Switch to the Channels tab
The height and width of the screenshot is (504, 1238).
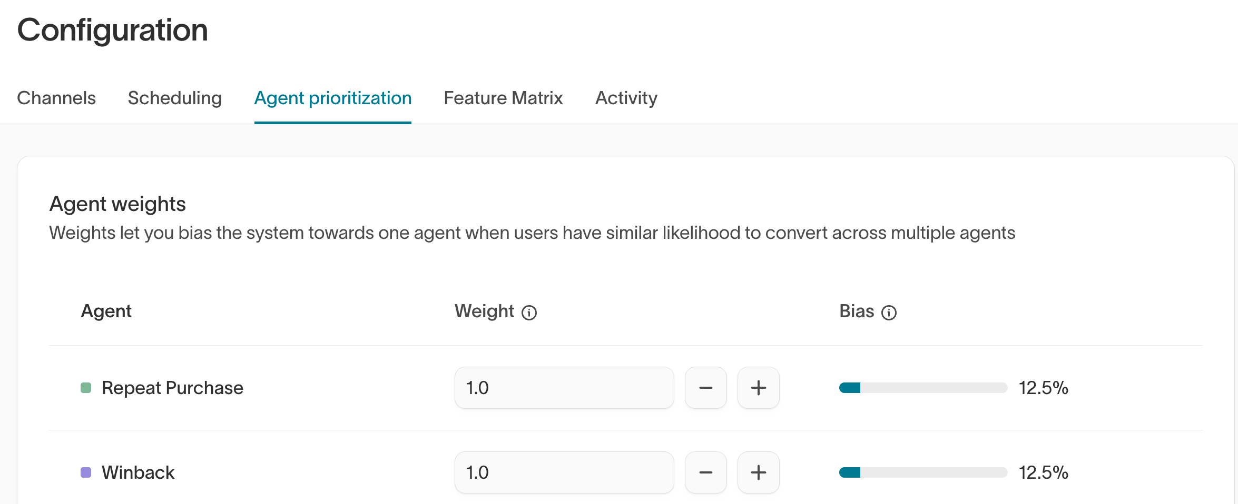[56, 98]
